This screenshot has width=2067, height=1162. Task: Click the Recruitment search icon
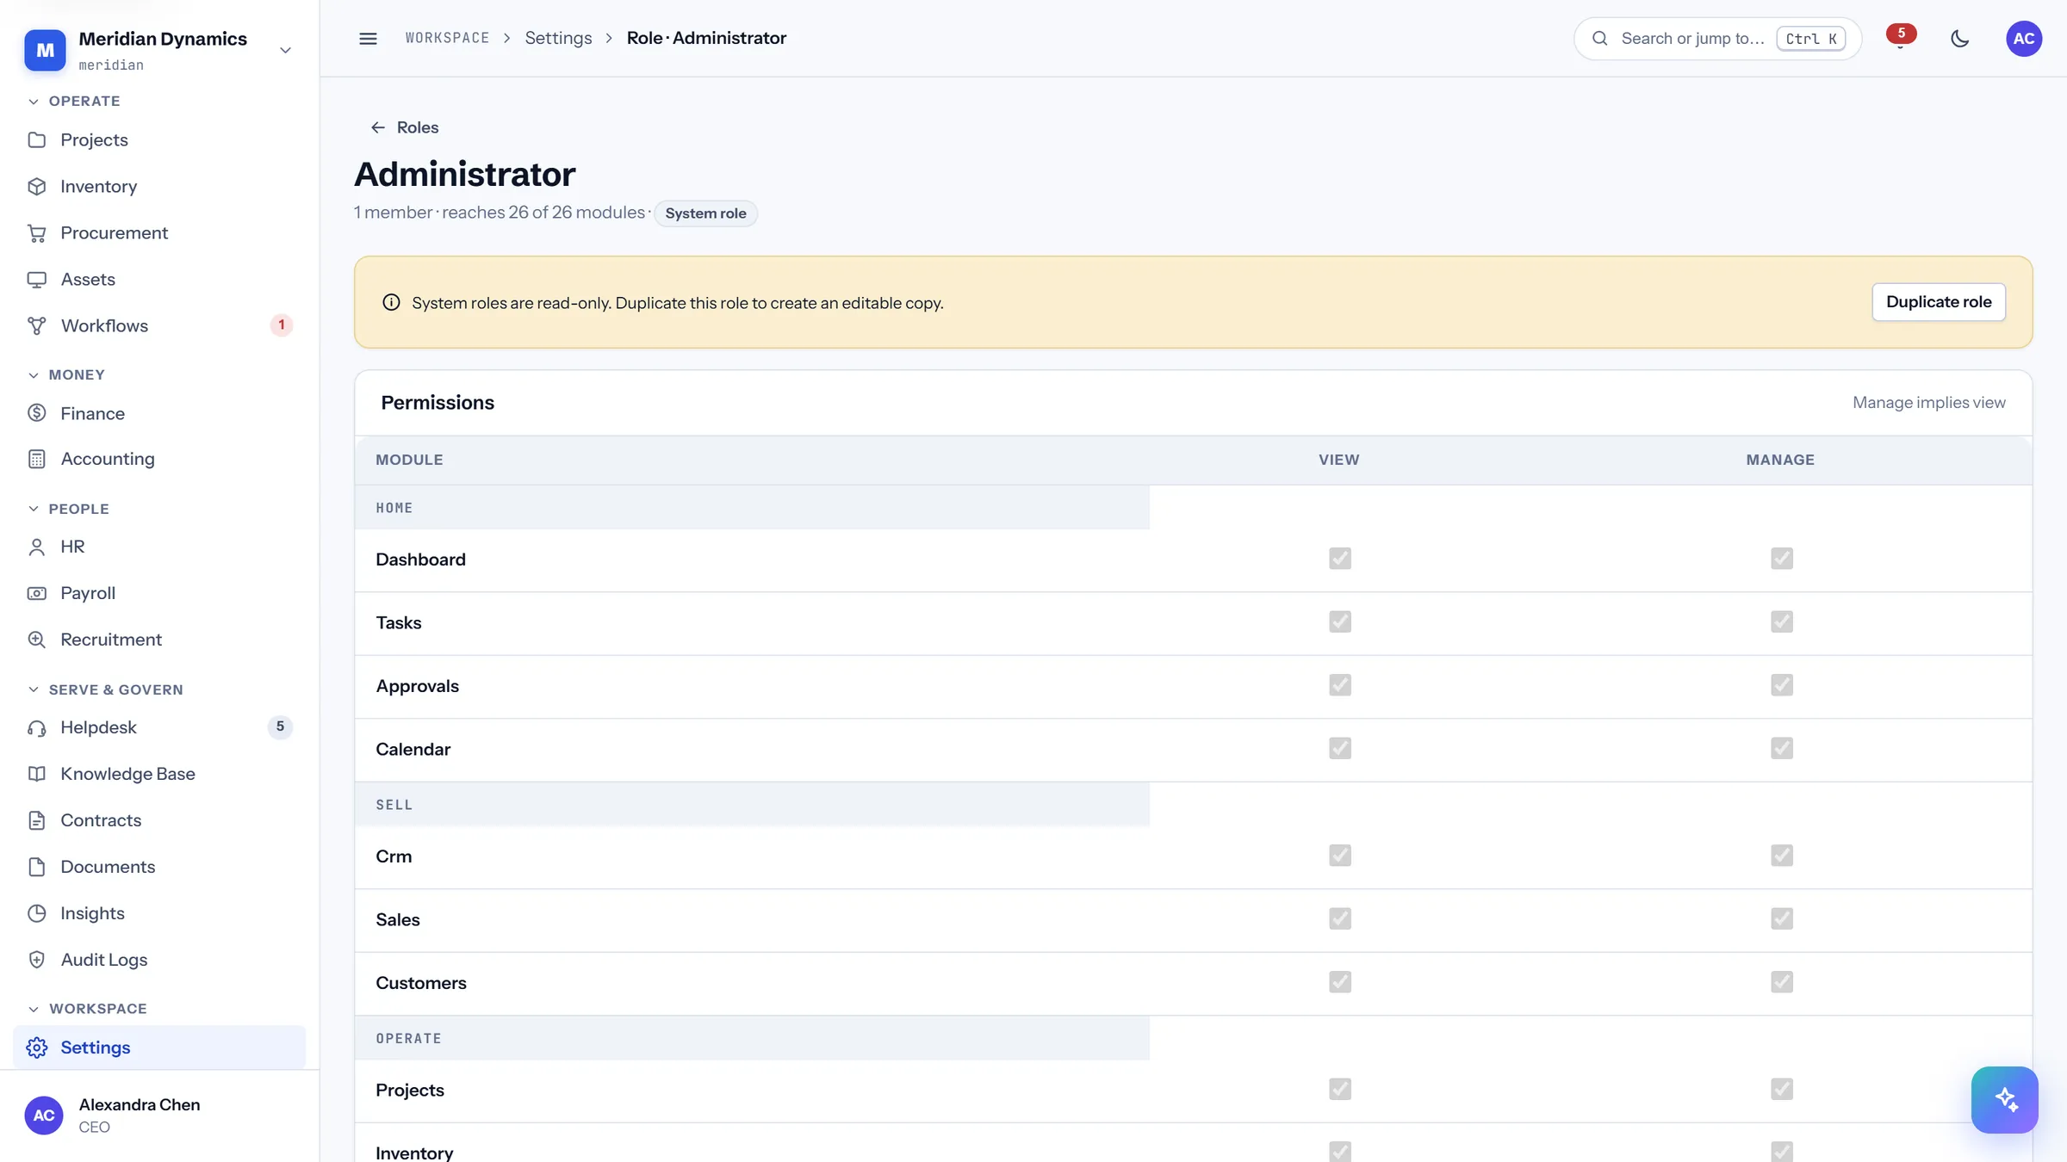pyautogui.click(x=37, y=640)
